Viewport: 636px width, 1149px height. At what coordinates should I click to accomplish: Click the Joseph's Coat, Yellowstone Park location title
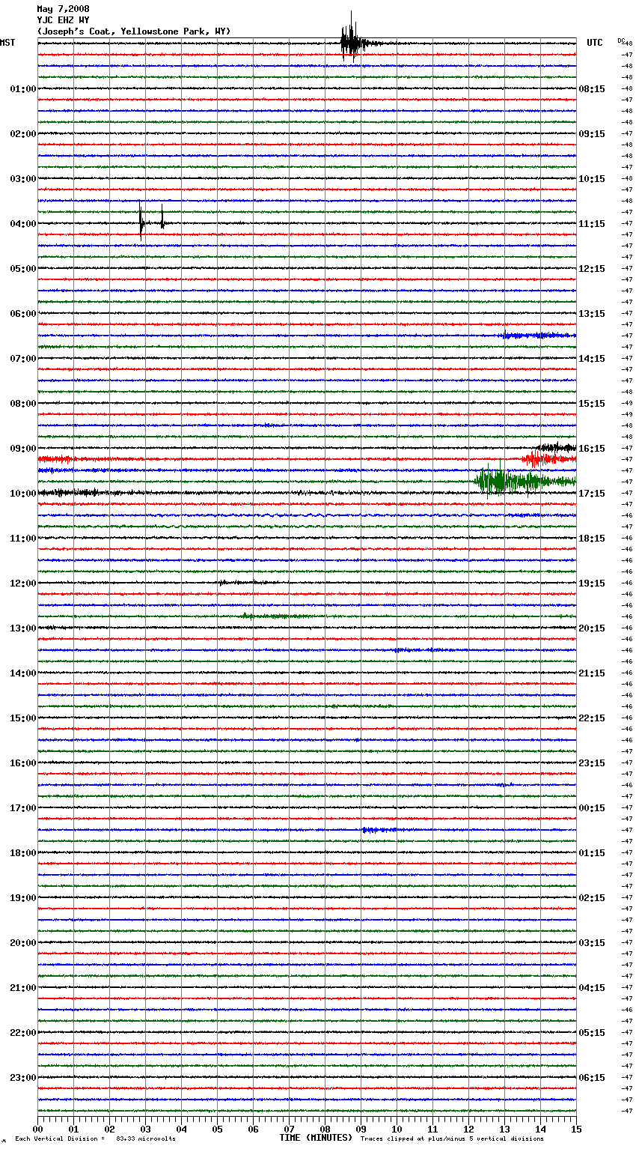134,31
